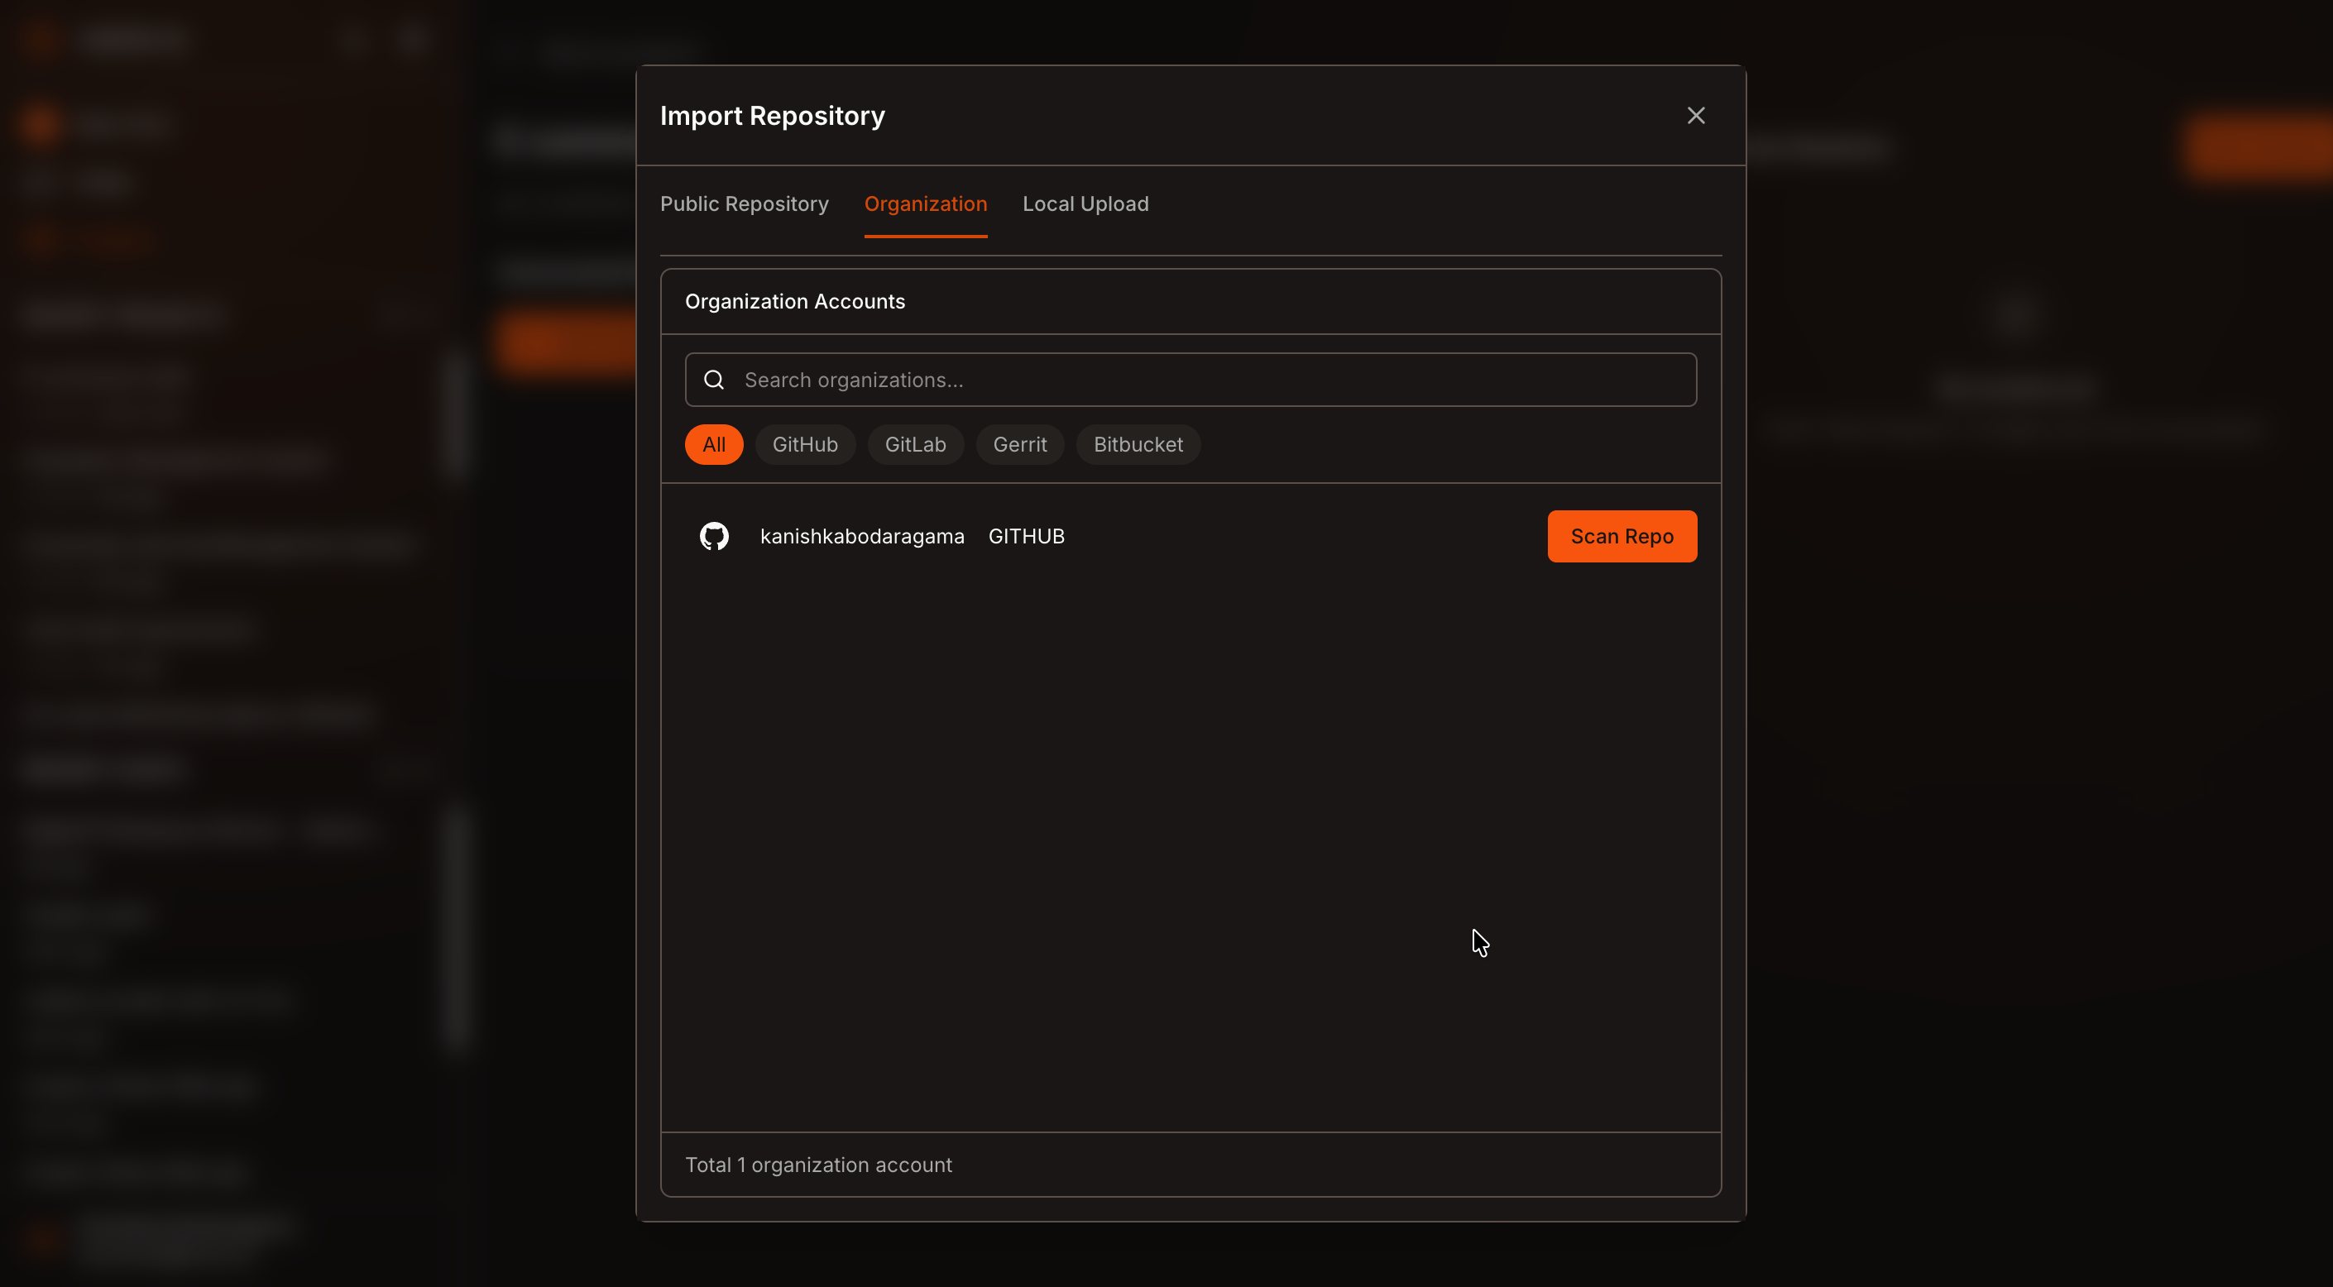Focus the Search organizations field
The height and width of the screenshot is (1287, 2333).
coord(1190,380)
